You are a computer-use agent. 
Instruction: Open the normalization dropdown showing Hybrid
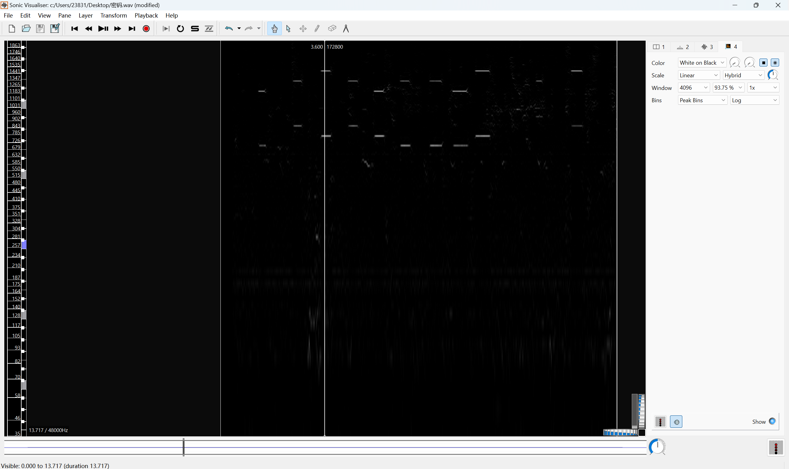click(x=743, y=75)
